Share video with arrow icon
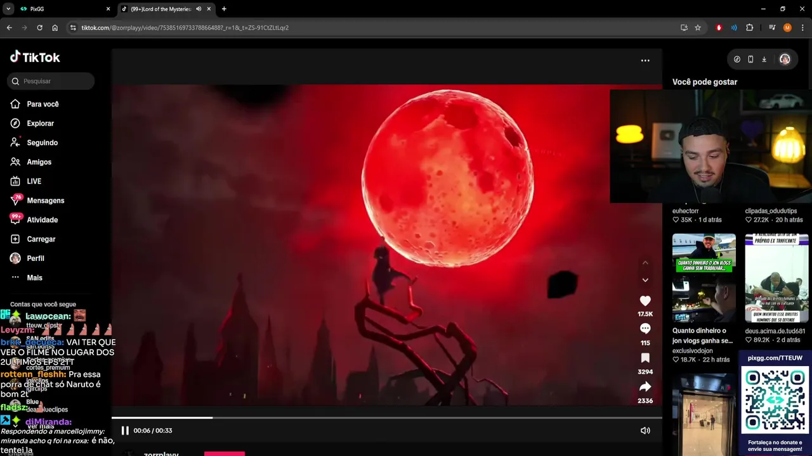Image resolution: width=812 pixels, height=456 pixels. (645, 386)
